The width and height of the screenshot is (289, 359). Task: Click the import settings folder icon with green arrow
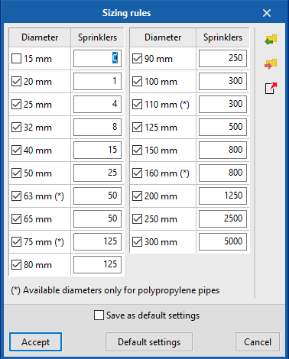(271, 40)
